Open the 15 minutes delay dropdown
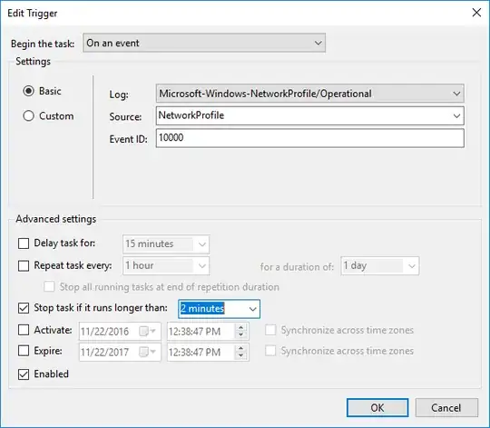The width and height of the screenshot is (490, 428). click(166, 244)
